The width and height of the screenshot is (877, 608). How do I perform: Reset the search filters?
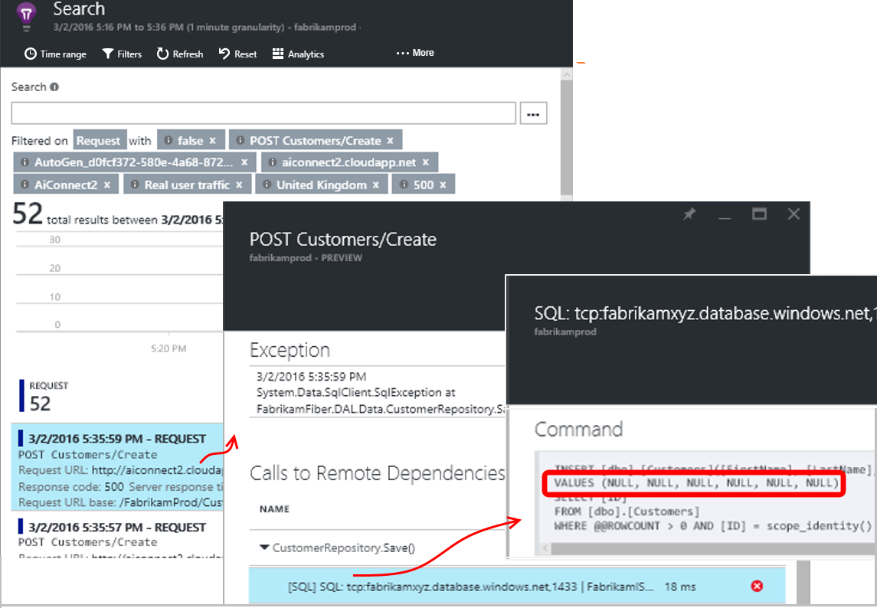click(x=237, y=54)
